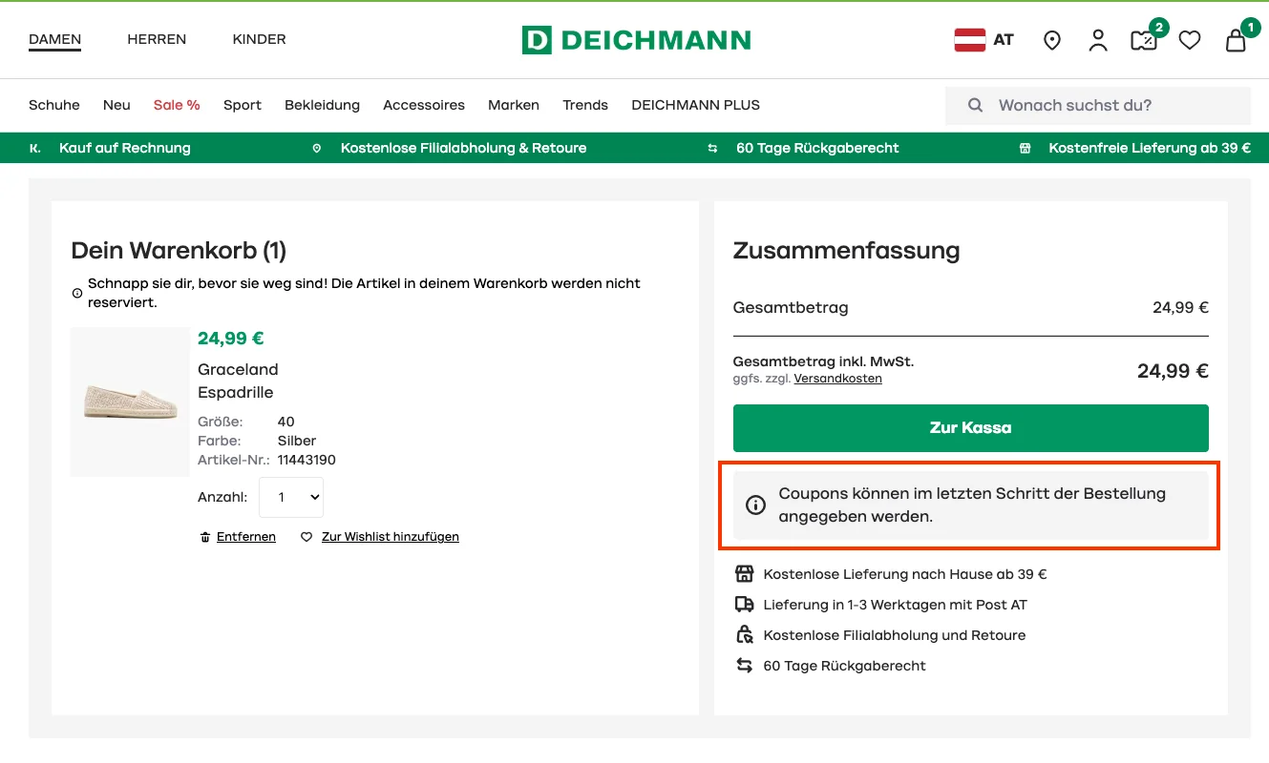Click the heart icon beside Zur Wishlist hinzufügen

pyautogui.click(x=307, y=537)
